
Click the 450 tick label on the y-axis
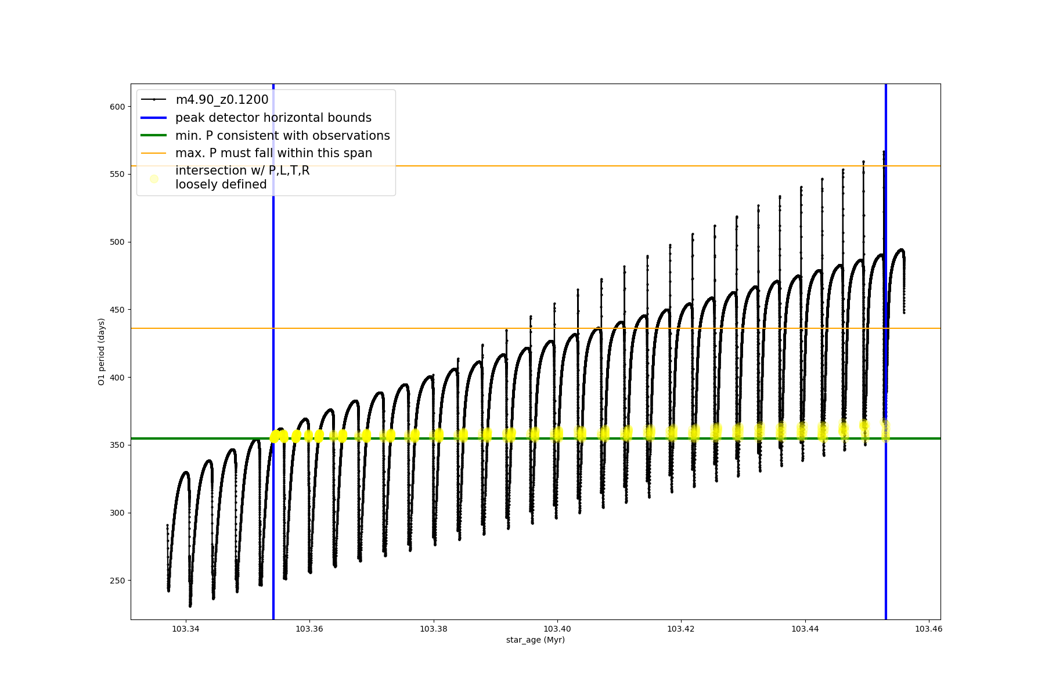pyautogui.click(x=117, y=310)
